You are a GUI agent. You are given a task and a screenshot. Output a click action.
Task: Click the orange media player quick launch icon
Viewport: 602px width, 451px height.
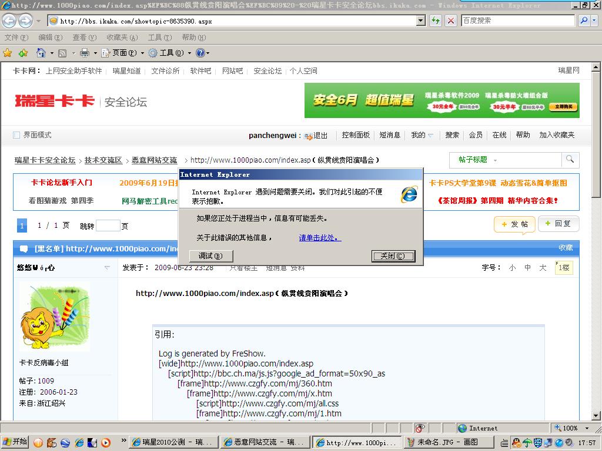(106, 443)
